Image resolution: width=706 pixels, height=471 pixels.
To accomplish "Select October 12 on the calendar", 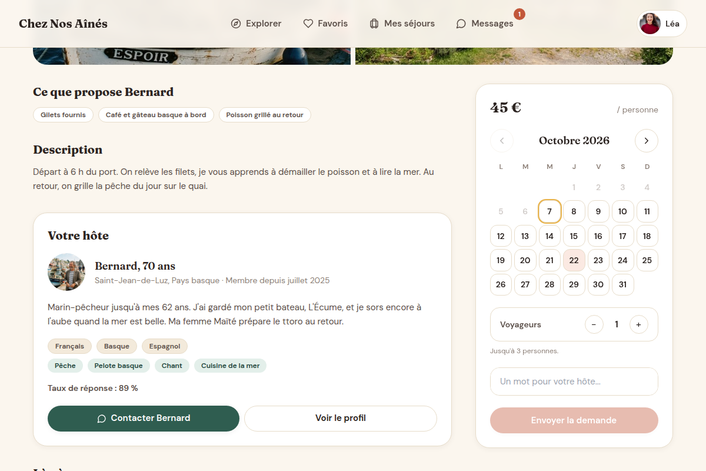I will tap(501, 236).
